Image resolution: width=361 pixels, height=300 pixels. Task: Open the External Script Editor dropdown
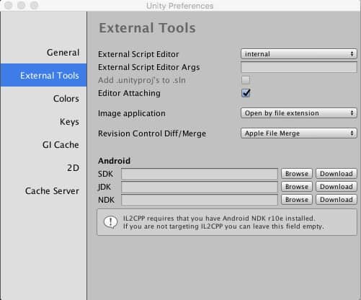click(299, 54)
